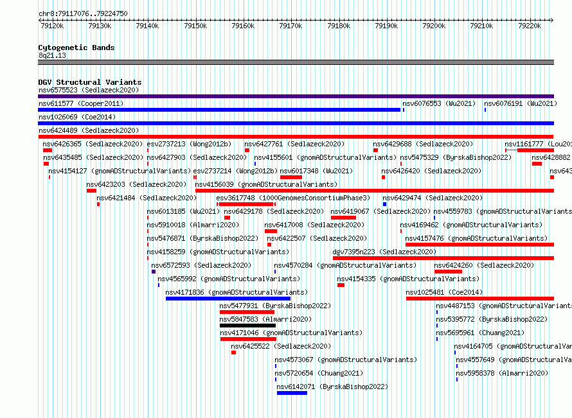Click nsv4169462 gnomAD variant label

471,225
